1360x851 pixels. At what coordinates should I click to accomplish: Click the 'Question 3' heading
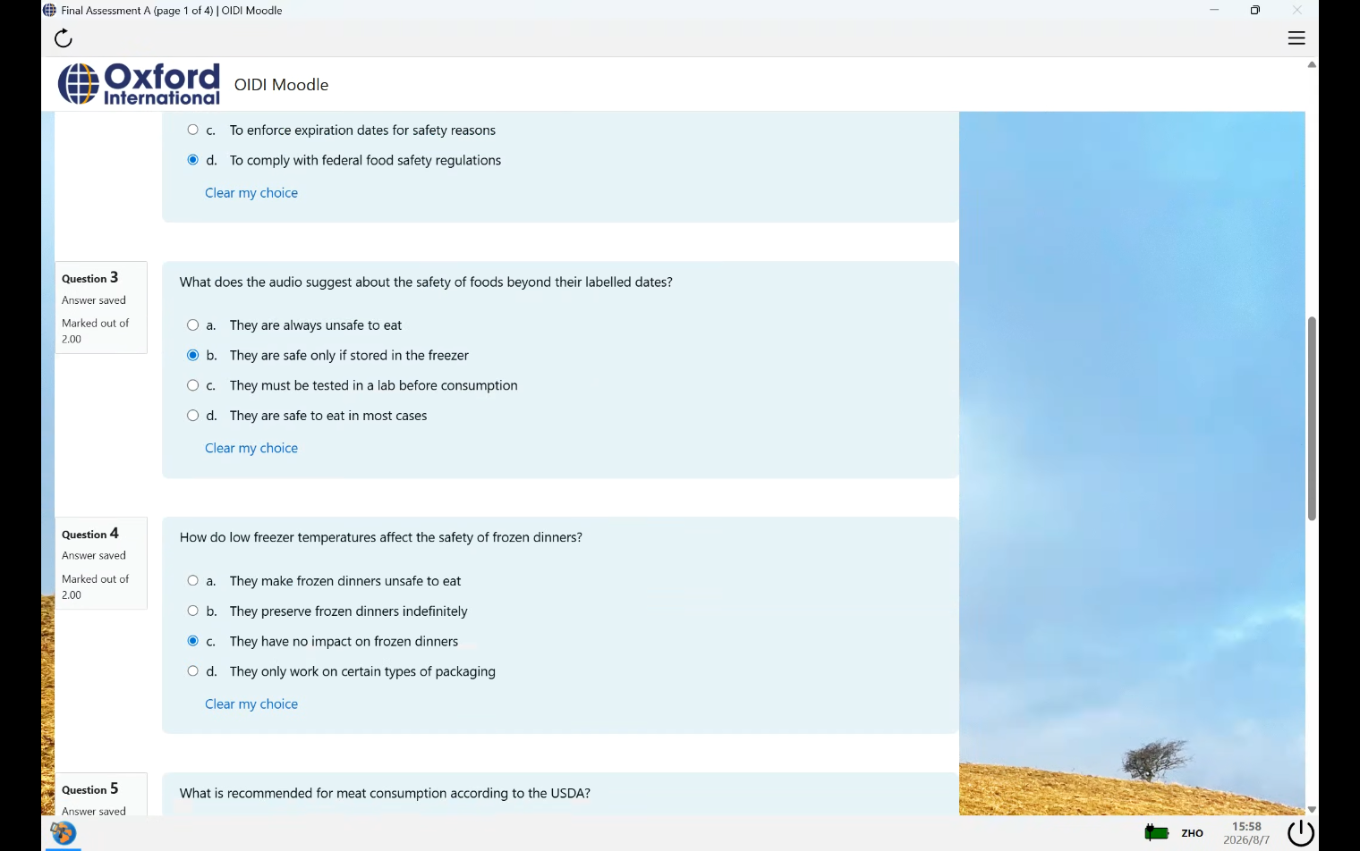pyautogui.click(x=89, y=278)
